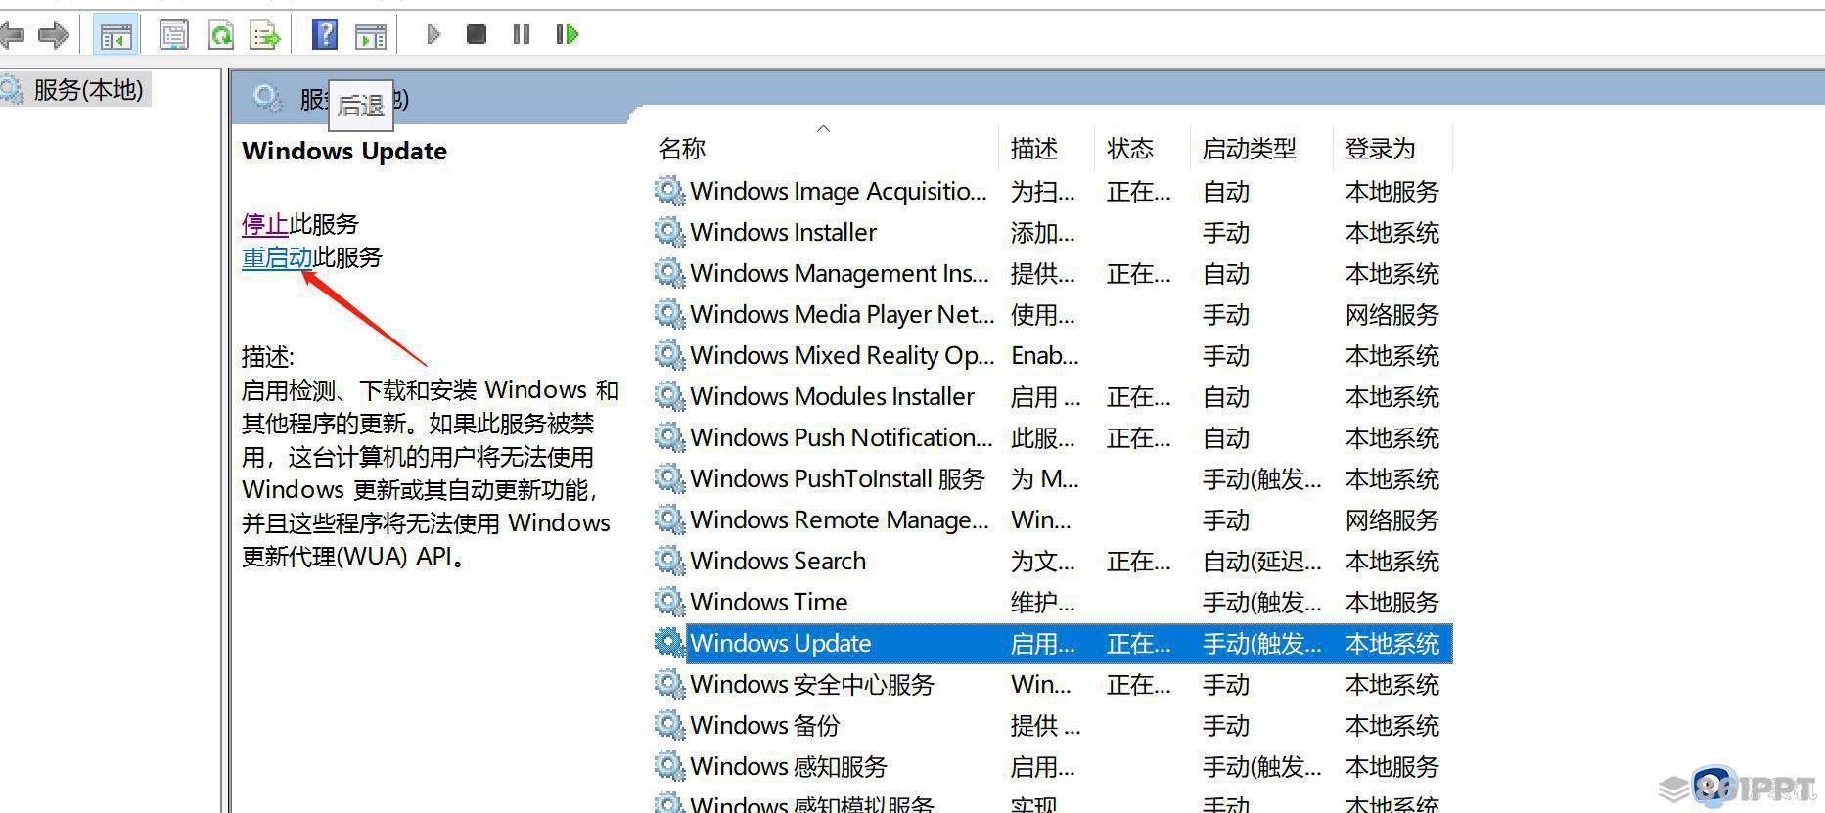Click 本地服务 login cell of Windows Image Acquisition

pos(1392,191)
